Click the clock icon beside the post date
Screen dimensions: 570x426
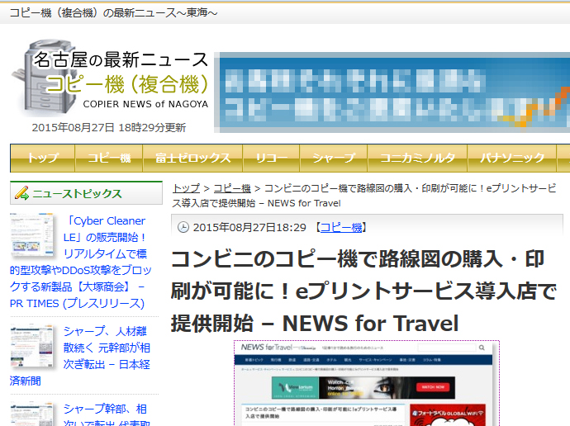[x=183, y=227]
